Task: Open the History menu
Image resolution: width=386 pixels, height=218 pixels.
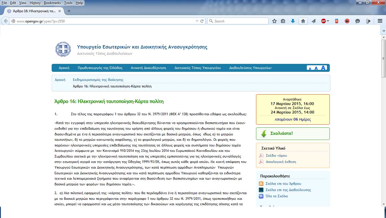Action: point(35,3)
